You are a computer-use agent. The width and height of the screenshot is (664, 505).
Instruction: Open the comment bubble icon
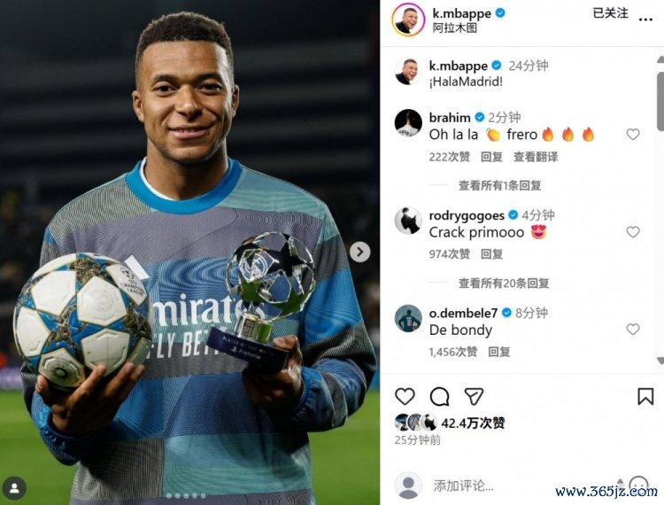click(439, 397)
